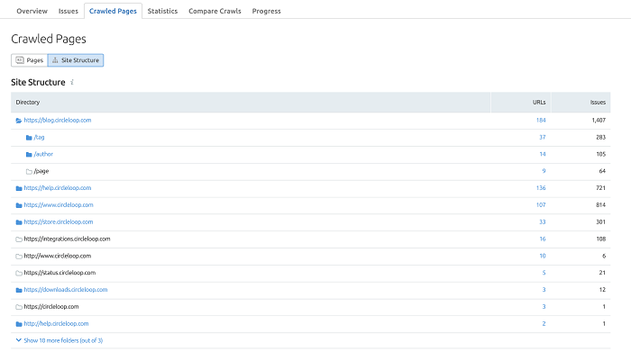Switch to Pages view button
The width and height of the screenshot is (631, 361).
30,60
